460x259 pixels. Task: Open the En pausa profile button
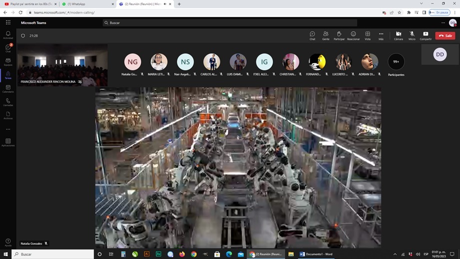440,12
